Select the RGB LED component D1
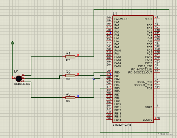The height and width of the screenshot is (138, 177). click(x=19, y=78)
